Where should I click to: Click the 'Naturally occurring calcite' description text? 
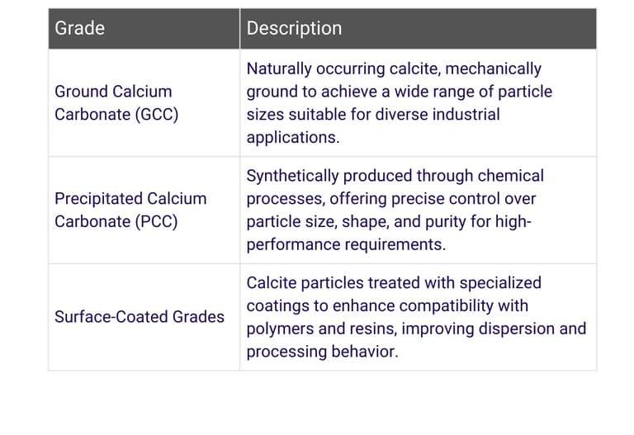point(394,69)
